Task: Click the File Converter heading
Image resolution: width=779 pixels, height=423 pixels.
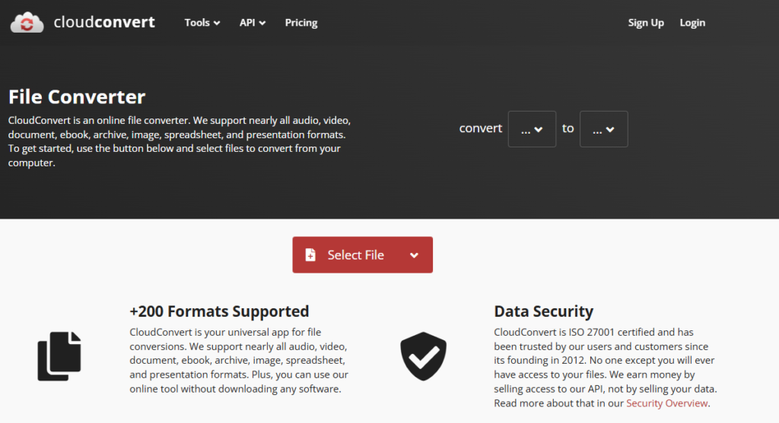Action: [77, 97]
